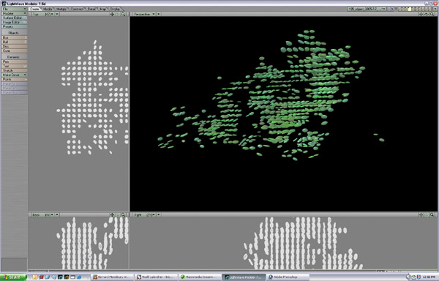This screenshot has height=281, width=439.
Task: Click the zoom magnifier in the Perspective viewport header
Action: click(x=432, y=14)
